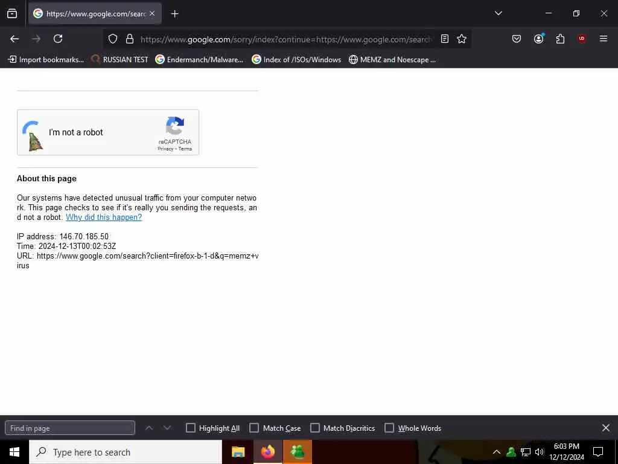Enable Whole Words checkbox
The image size is (618, 464).
pos(389,428)
